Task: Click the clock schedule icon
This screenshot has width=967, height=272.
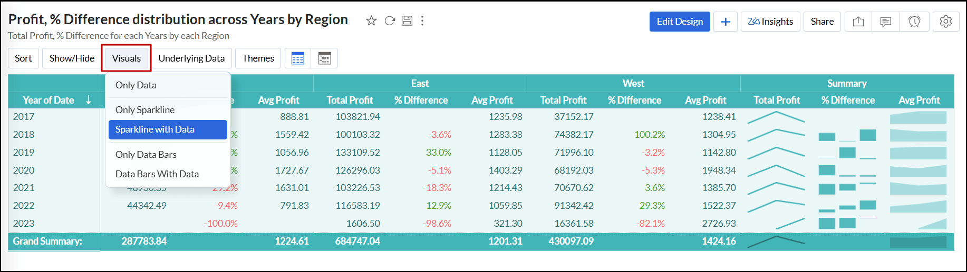Action: pyautogui.click(x=914, y=22)
